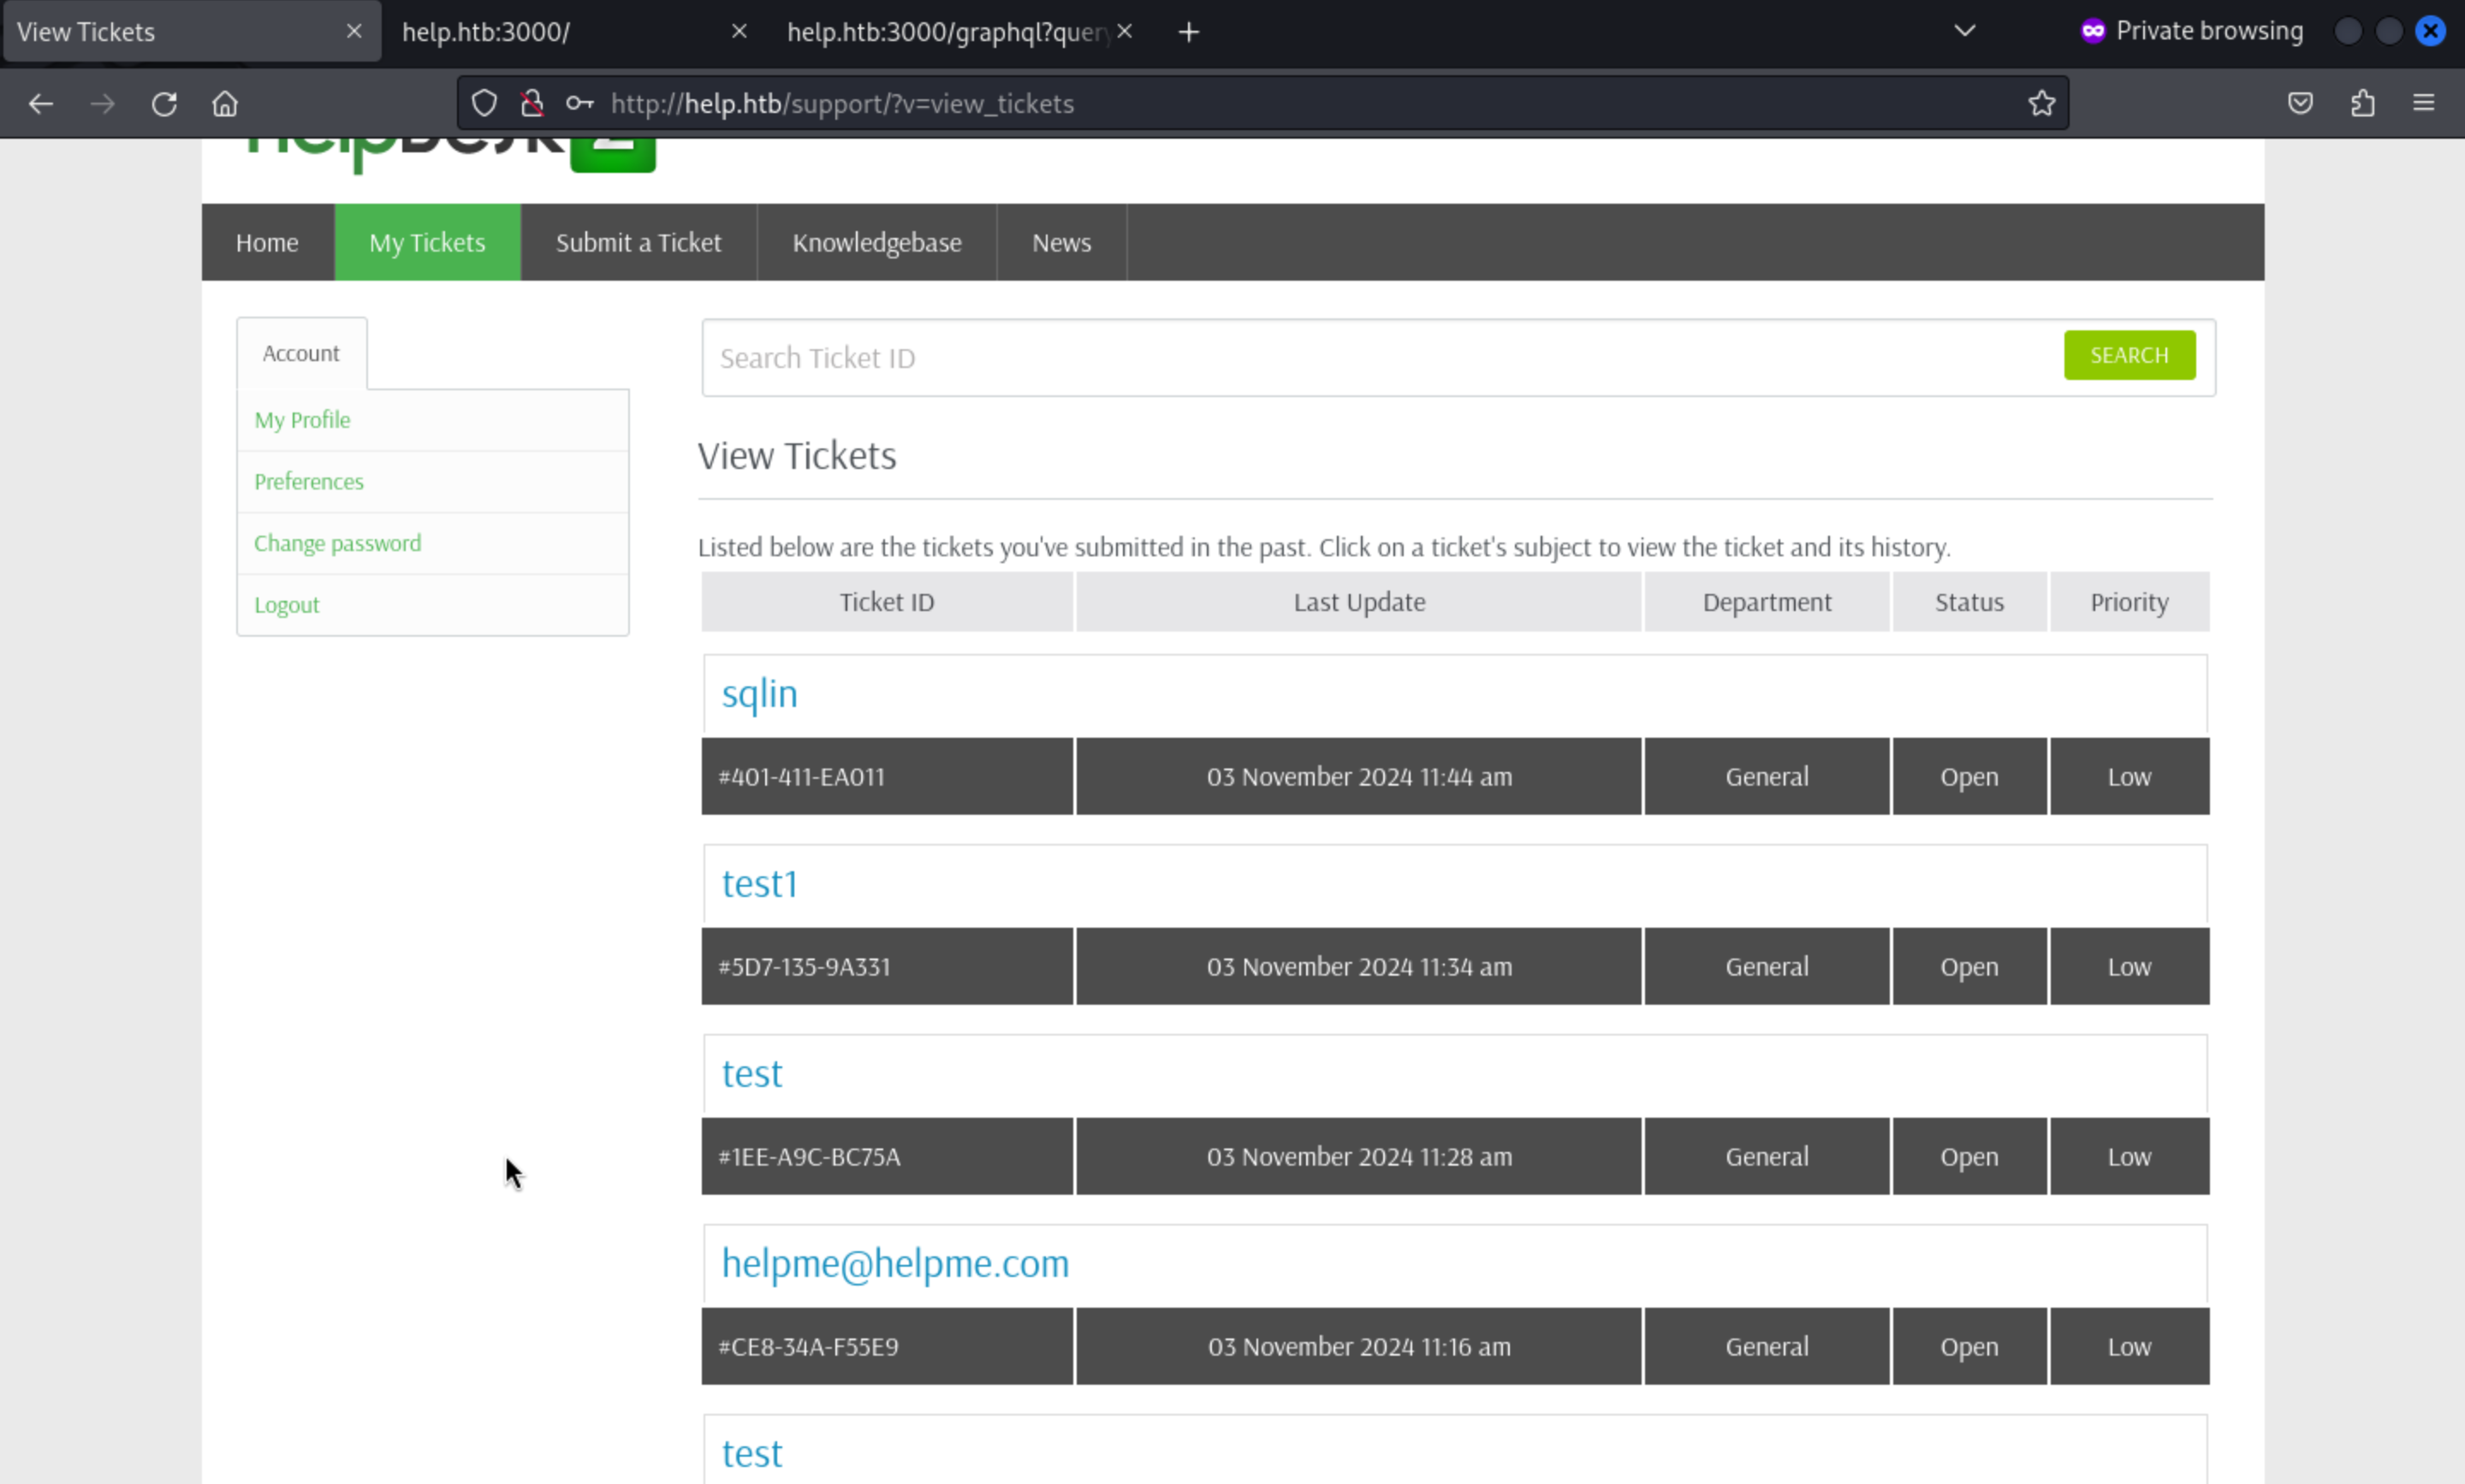The image size is (2465, 1484).
Task: Click the insecure connection lock icon
Action: [x=532, y=103]
